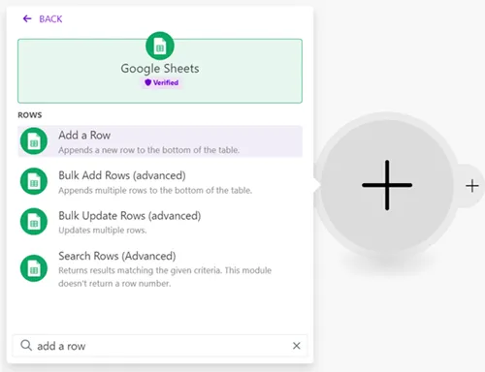Viewport: 485px width, 372px height.
Task: Click the ROWS section heading
Action: click(30, 115)
